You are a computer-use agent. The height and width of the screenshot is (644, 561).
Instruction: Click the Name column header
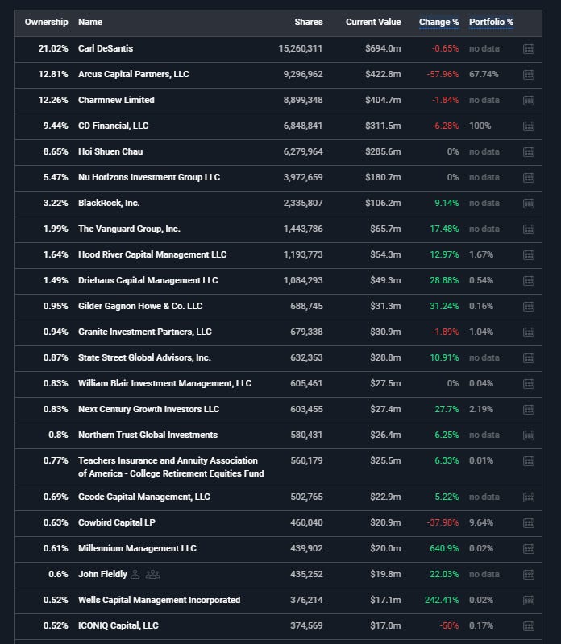click(x=90, y=22)
